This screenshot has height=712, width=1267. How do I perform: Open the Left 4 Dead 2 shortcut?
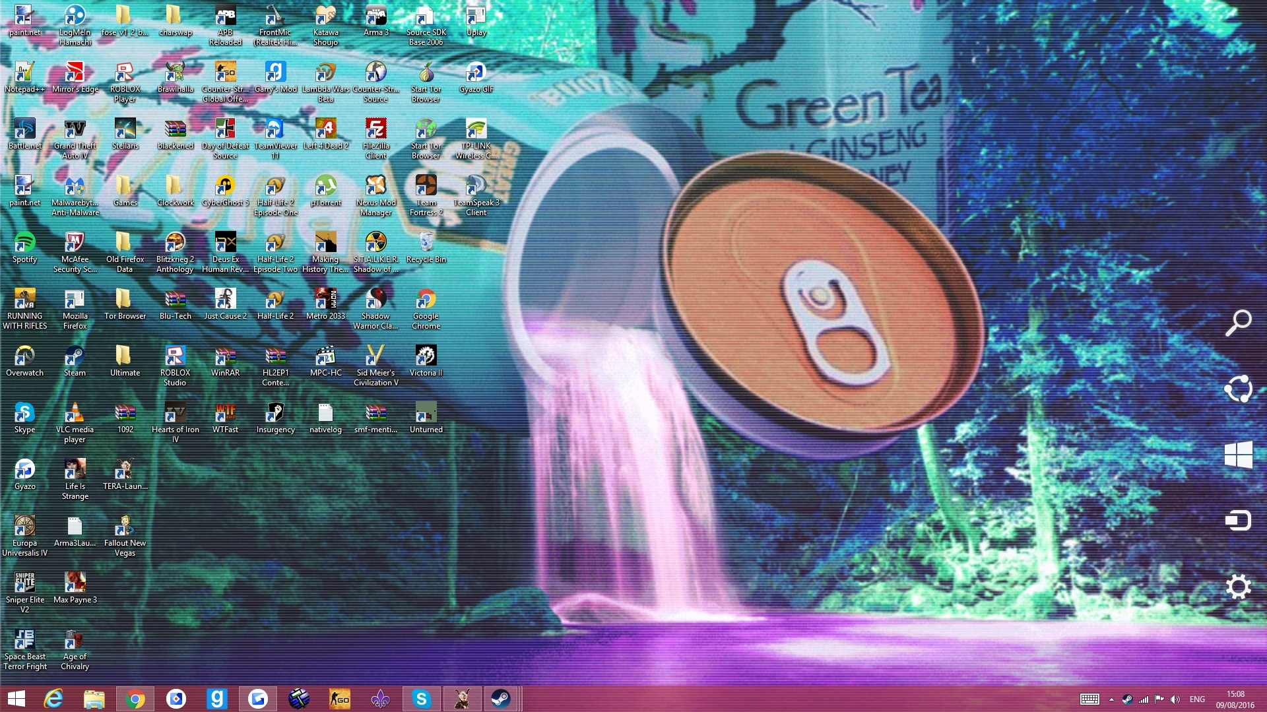[x=326, y=134]
